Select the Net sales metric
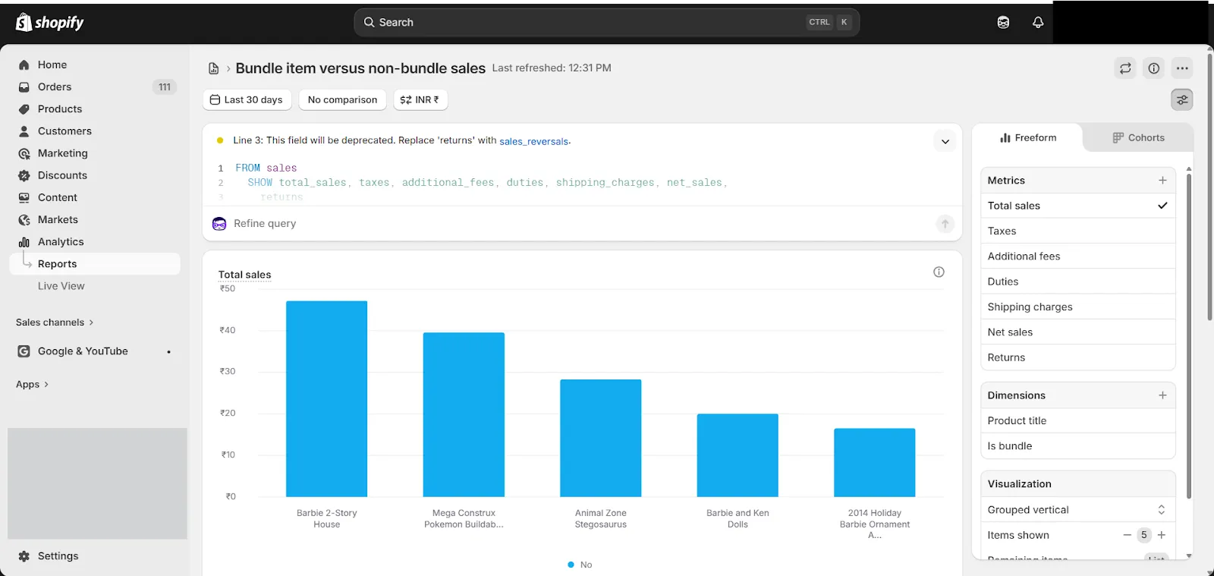1214x576 pixels. [x=1077, y=332]
